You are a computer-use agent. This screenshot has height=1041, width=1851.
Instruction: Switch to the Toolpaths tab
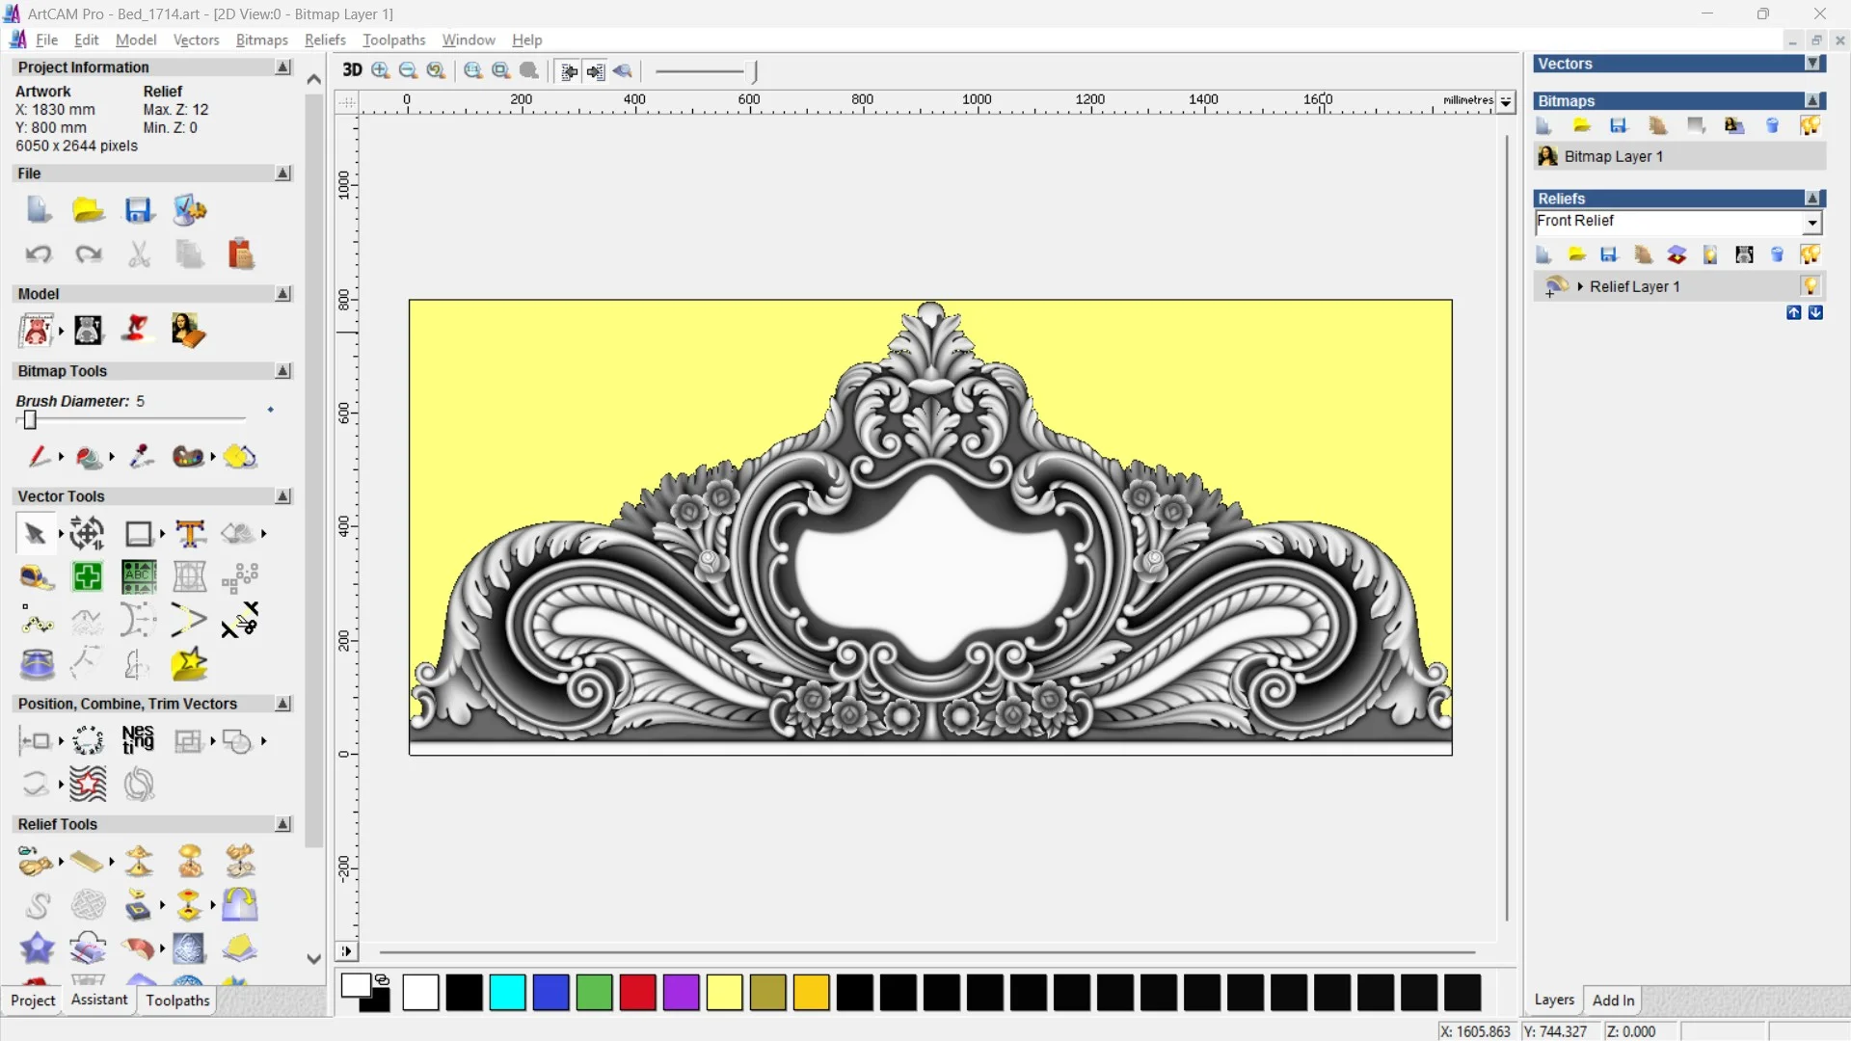(177, 1001)
